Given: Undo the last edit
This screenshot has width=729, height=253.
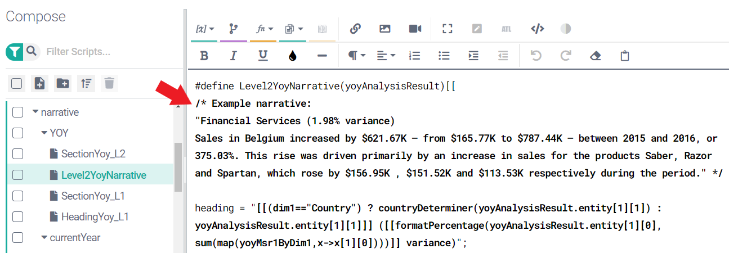Looking at the screenshot, I should (536, 56).
